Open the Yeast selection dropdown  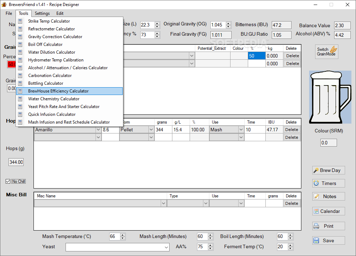[166, 248]
